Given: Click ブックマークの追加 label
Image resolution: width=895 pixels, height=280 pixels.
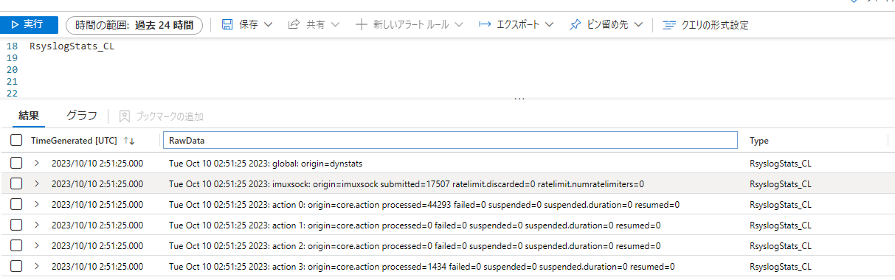Looking at the screenshot, I should click(x=170, y=116).
